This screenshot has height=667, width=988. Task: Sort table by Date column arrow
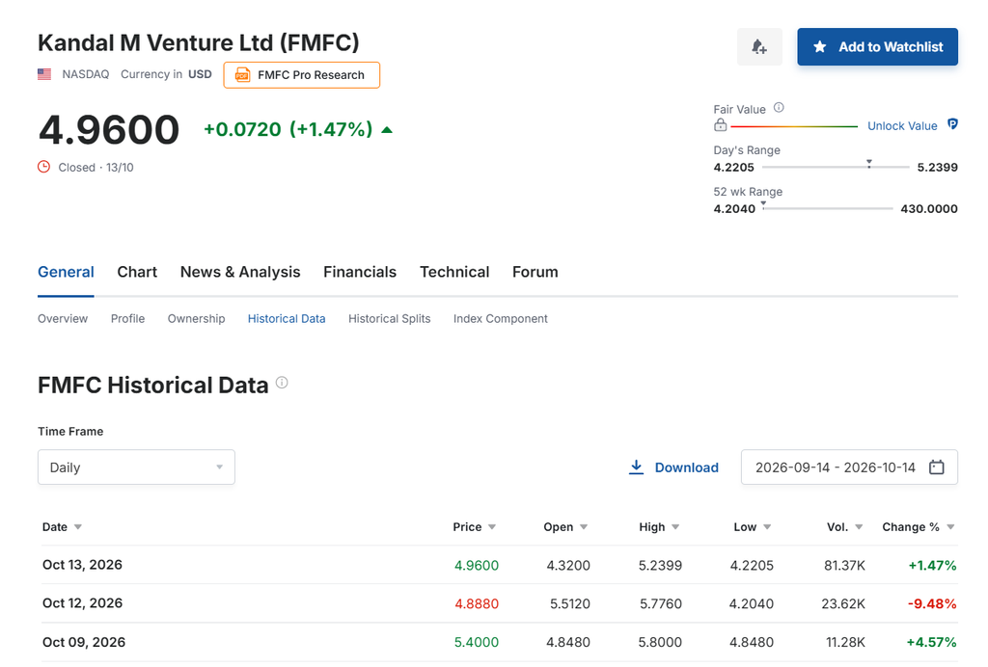[78, 526]
